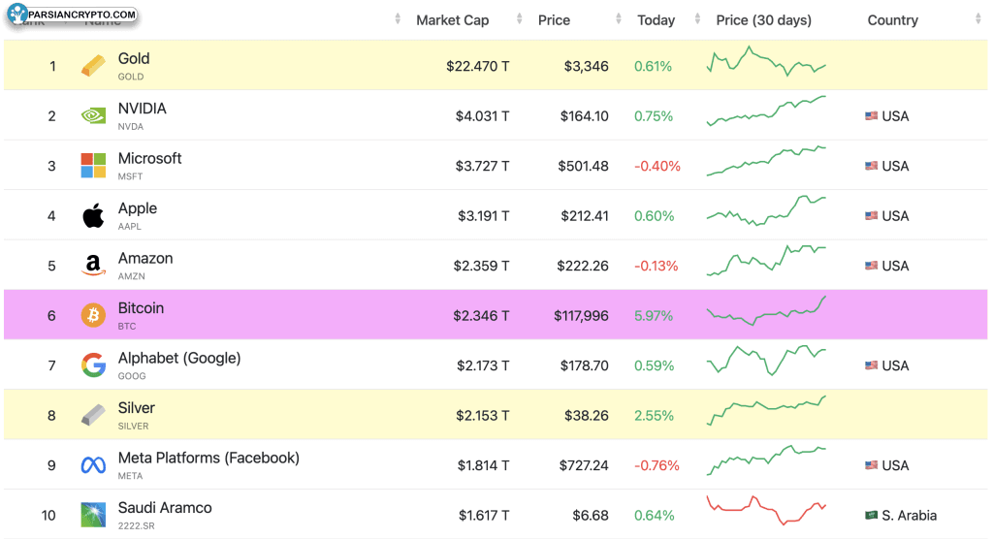
Task: Open the Microsoft company link
Action: (x=149, y=158)
